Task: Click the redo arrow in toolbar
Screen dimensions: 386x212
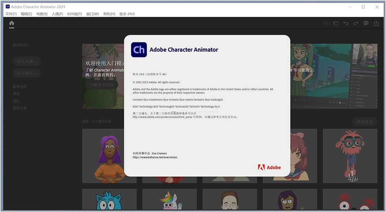Action: 356,24
